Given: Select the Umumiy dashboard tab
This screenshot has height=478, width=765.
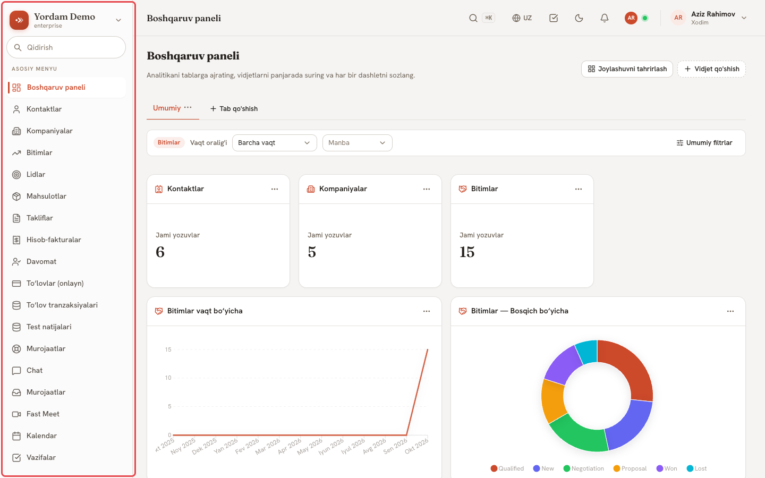Looking at the screenshot, I should [167, 108].
